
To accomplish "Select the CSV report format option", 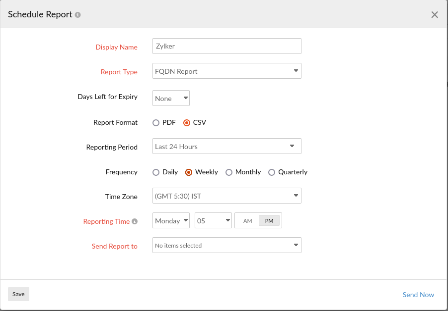I will point(187,122).
